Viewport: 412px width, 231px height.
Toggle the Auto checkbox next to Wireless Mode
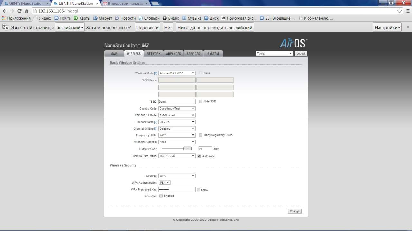tap(201, 73)
